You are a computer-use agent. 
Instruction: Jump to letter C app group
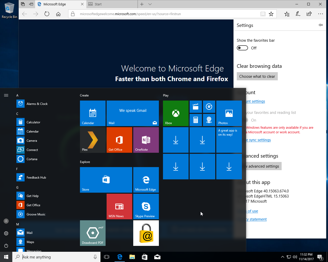click(17, 114)
